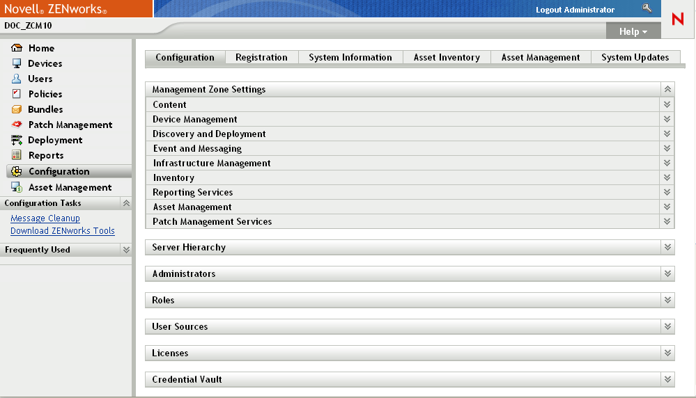Click the Deployment icon in sidebar
The height and width of the screenshot is (398, 696).
[x=17, y=140]
